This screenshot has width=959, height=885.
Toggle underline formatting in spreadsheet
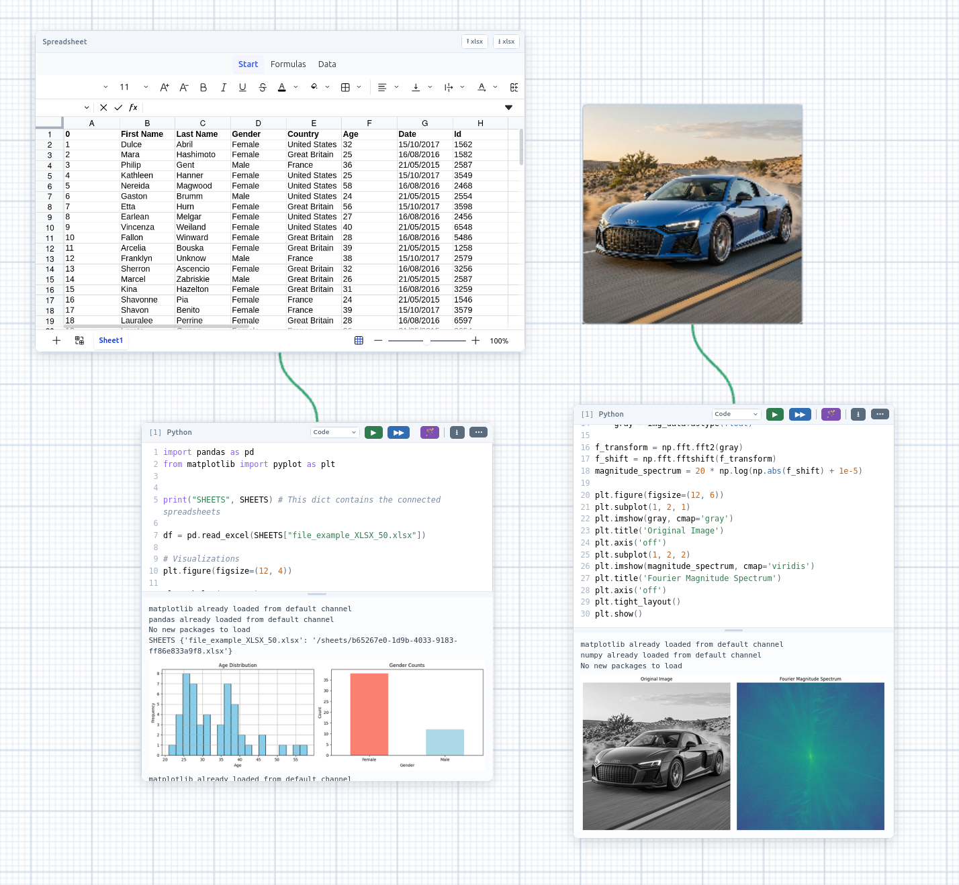tap(242, 87)
